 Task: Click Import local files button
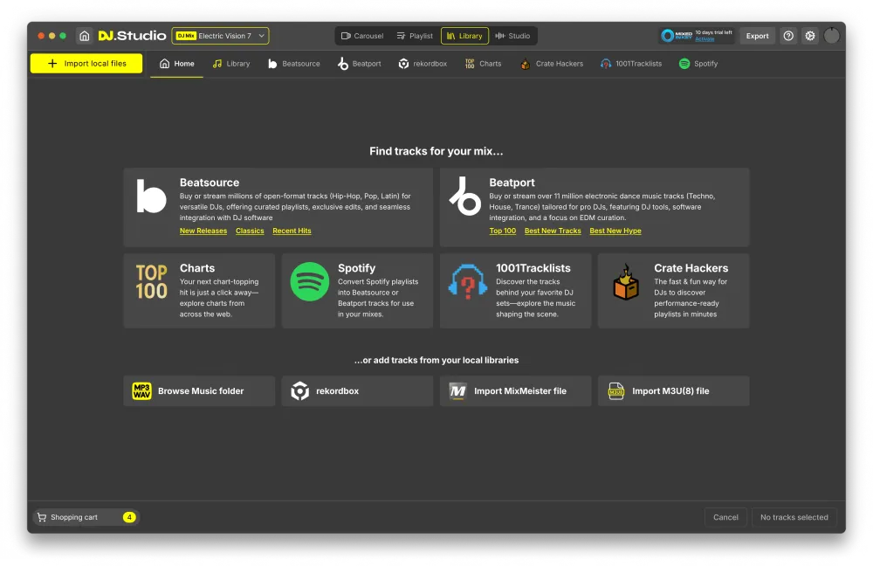click(x=86, y=64)
